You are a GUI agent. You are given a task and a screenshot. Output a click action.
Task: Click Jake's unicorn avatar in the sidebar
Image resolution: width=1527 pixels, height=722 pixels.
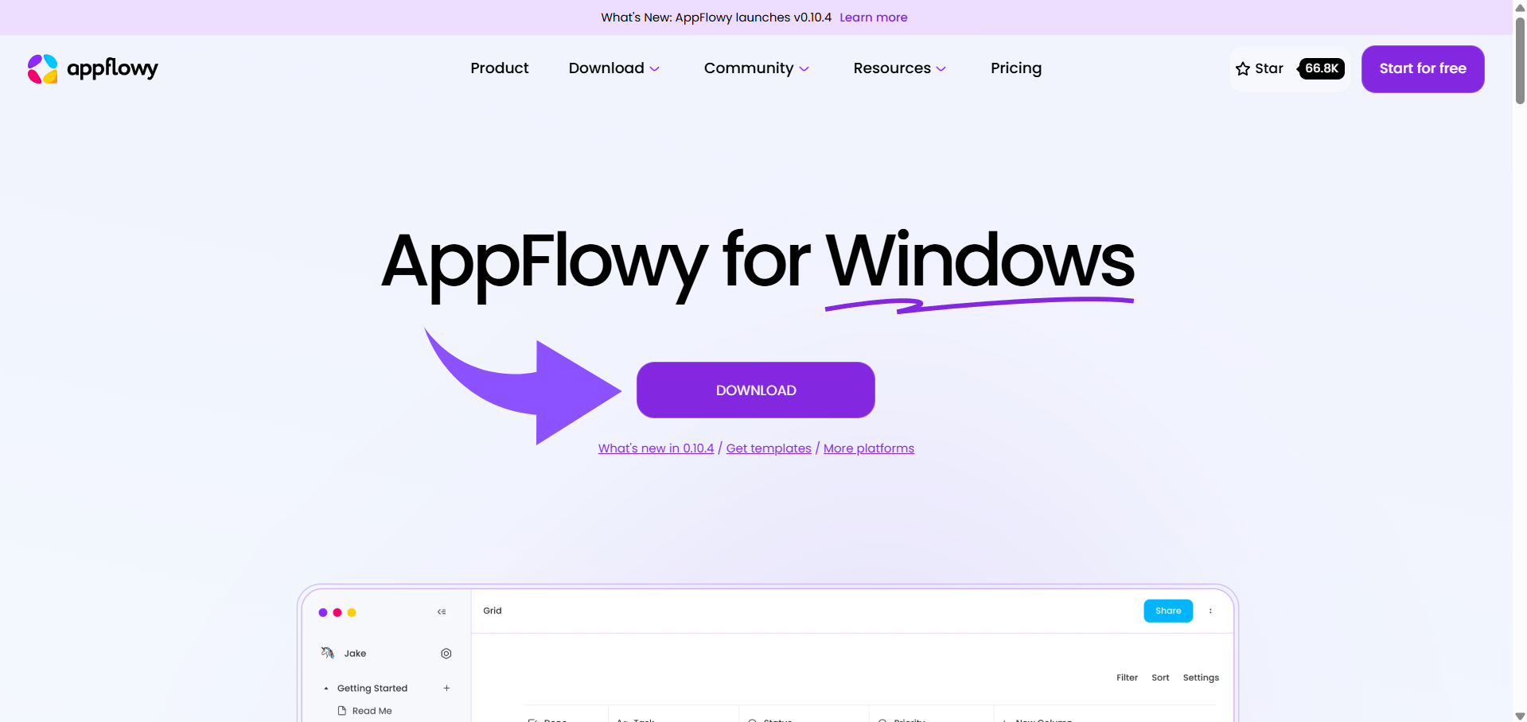[326, 652]
